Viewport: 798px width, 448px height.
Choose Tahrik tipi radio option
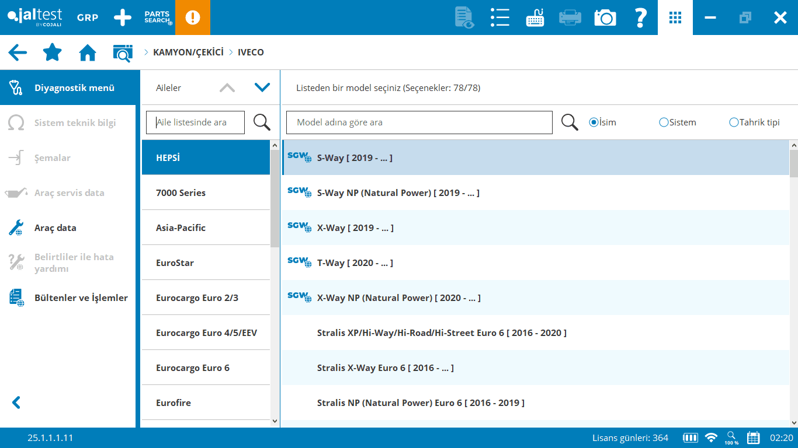coord(734,123)
